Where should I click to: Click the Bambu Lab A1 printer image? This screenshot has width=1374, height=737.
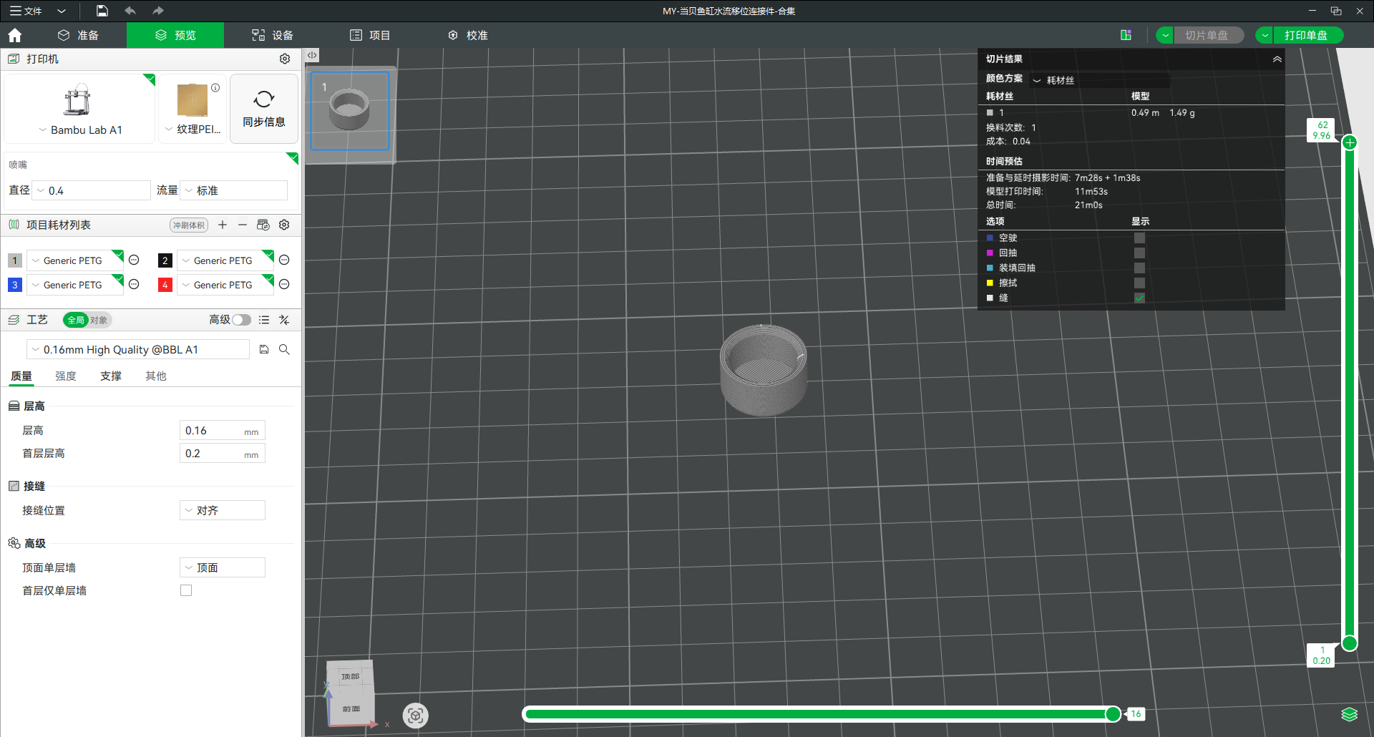click(x=77, y=99)
